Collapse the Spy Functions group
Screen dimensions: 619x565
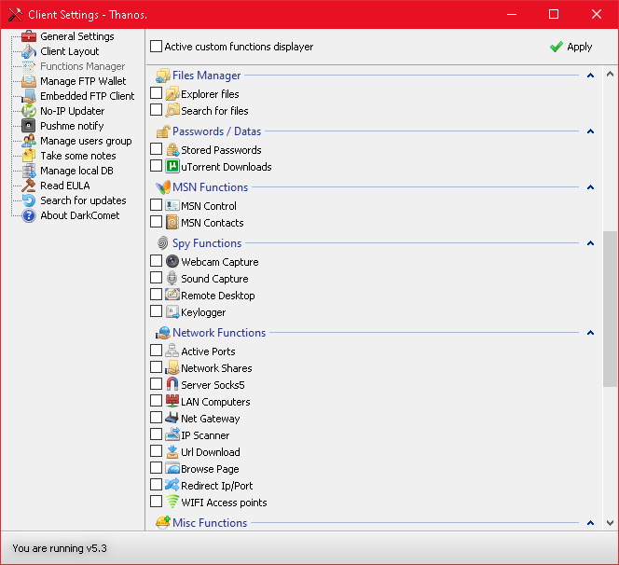point(591,243)
